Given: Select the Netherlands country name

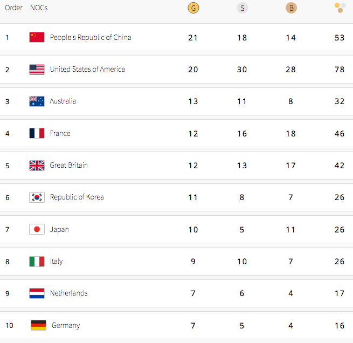Looking at the screenshot, I should [x=68, y=293].
